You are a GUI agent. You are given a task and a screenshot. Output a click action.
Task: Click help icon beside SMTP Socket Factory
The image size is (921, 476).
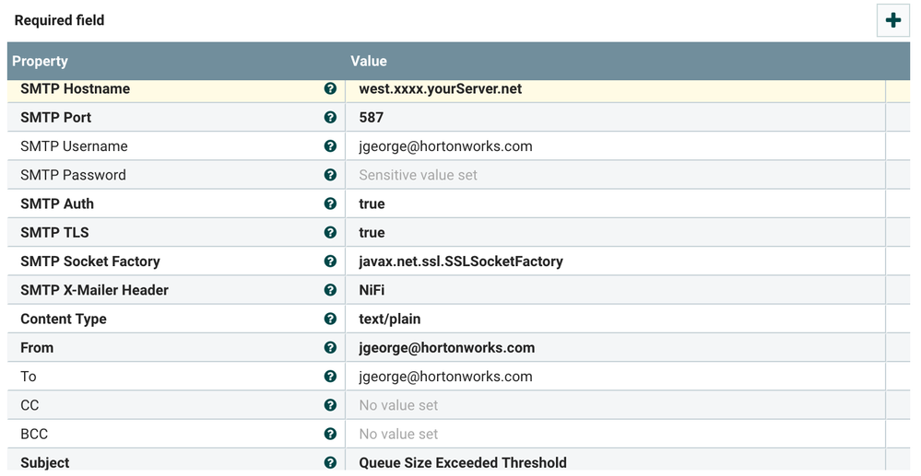coord(330,261)
